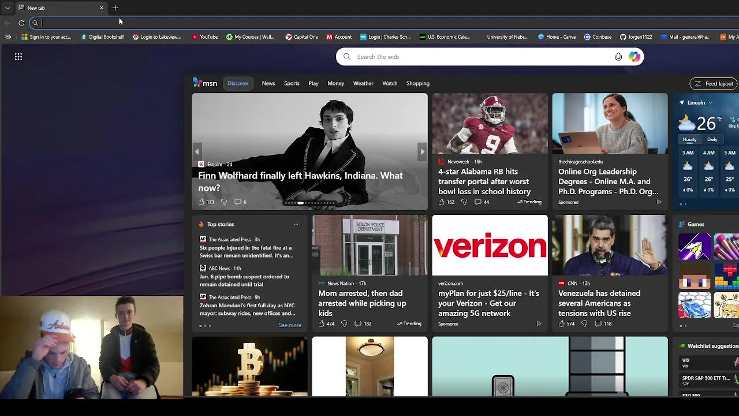Click inside the Search the web field
The height and width of the screenshot is (416, 739).
click(490, 57)
